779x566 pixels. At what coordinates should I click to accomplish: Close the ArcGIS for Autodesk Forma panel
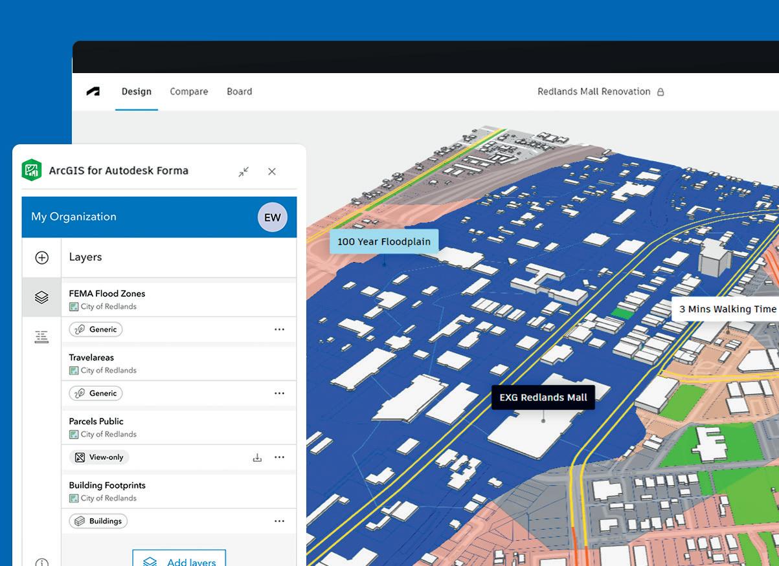pyautogui.click(x=272, y=171)
